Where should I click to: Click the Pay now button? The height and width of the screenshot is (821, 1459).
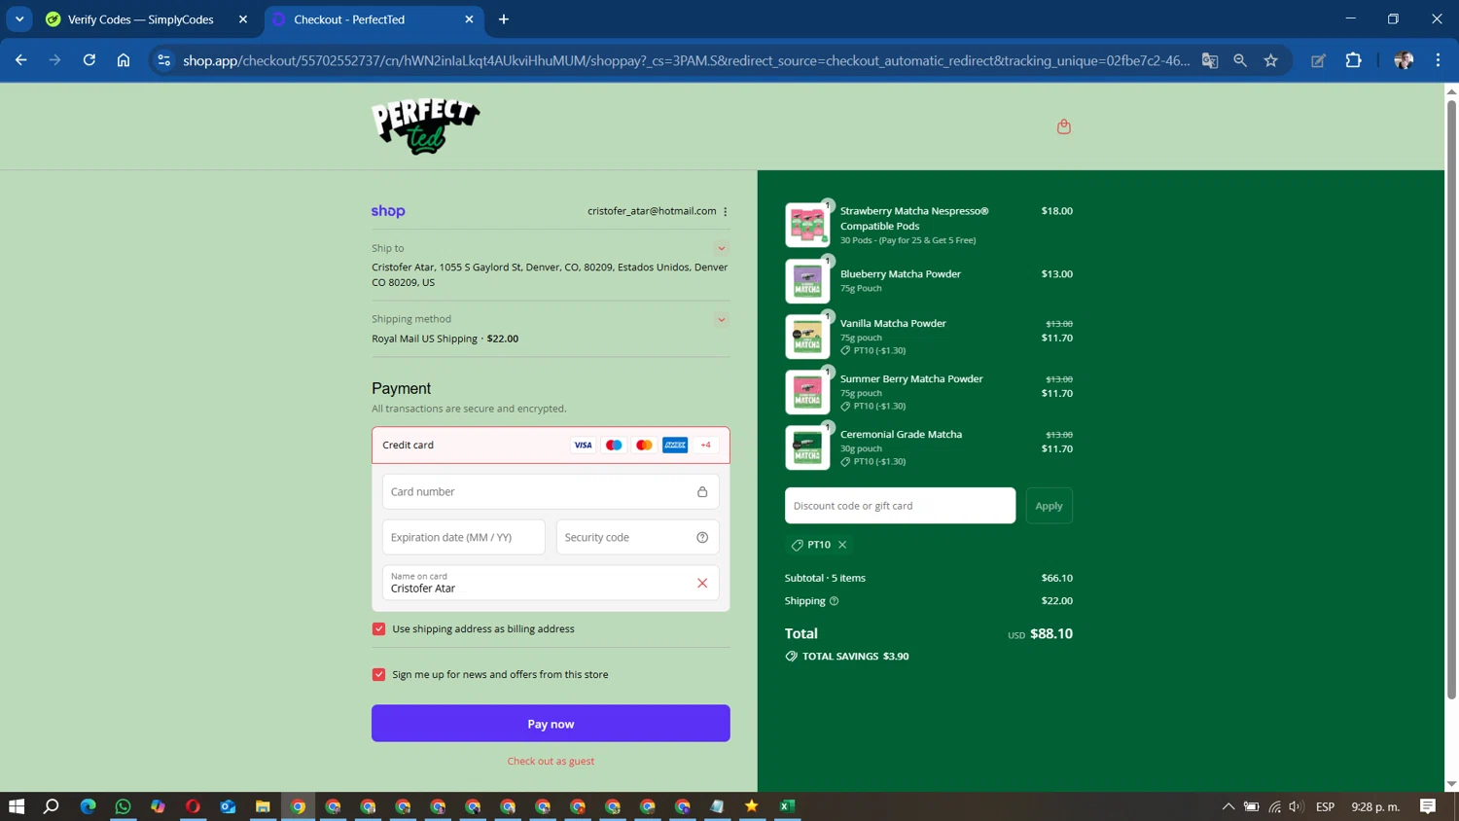551,724
